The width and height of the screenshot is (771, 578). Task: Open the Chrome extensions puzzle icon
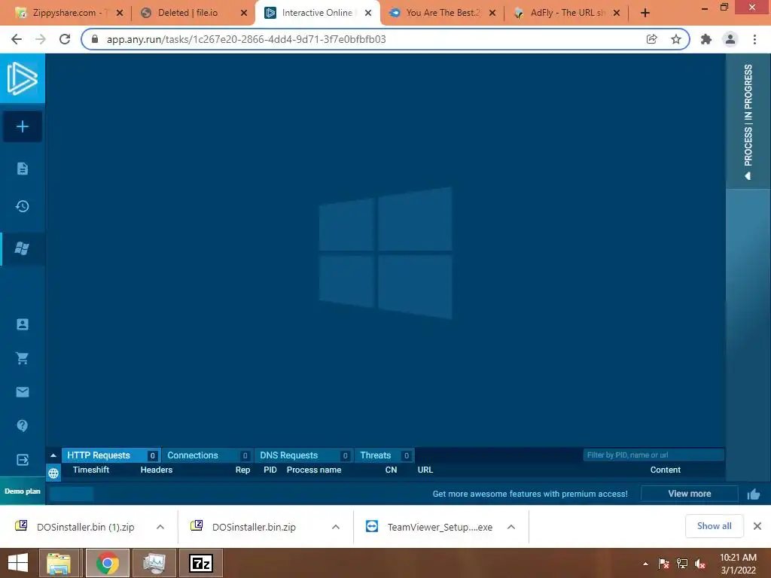click(x=706, y=39)
